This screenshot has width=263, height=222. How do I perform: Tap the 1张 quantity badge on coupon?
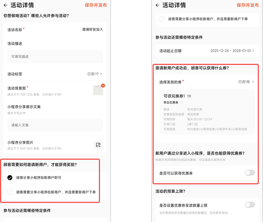[189, 96]
